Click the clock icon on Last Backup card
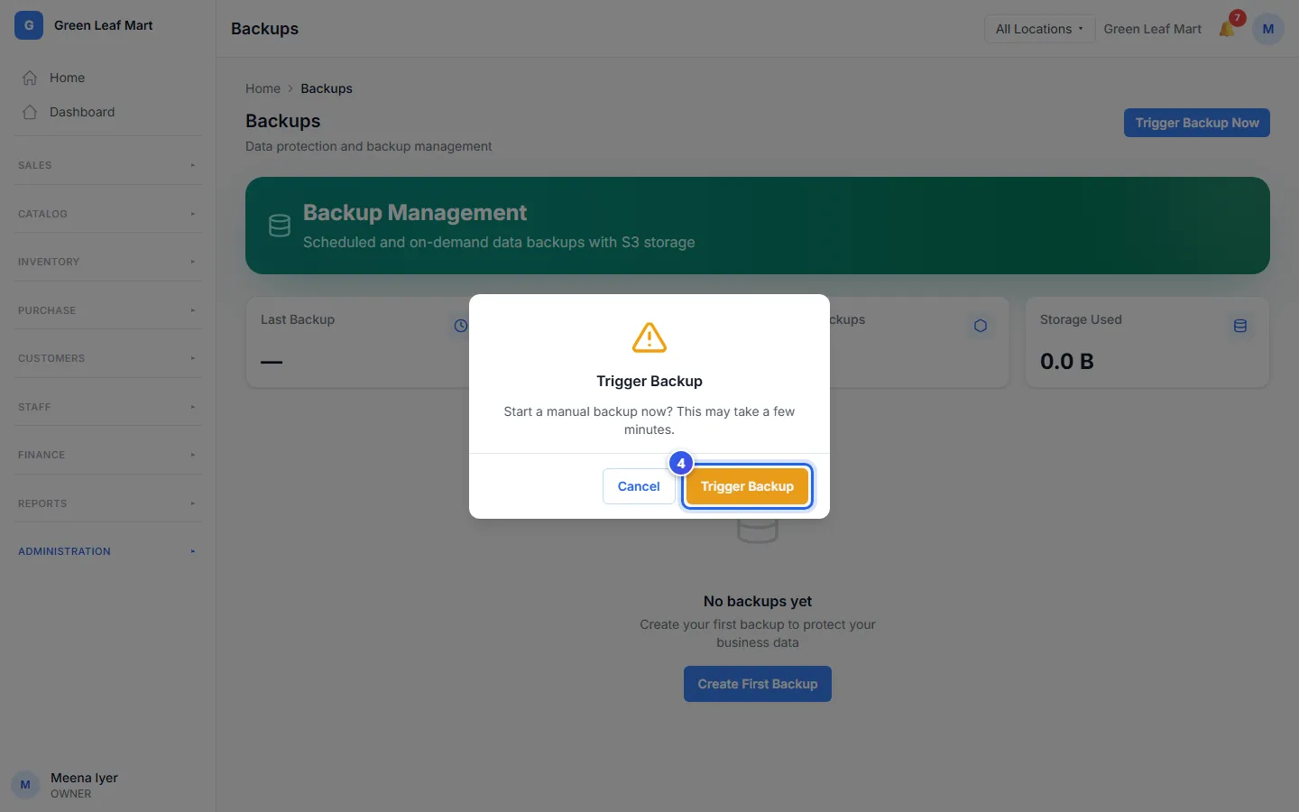This screenshot has height=812, width=1299. (x=460, y=326)
